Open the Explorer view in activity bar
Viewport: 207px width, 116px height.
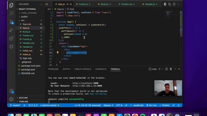coord(11,5)
